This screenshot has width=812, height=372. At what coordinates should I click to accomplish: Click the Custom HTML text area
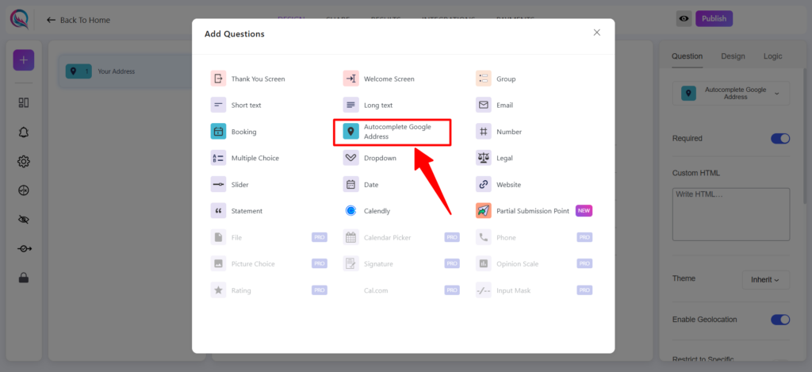point(730,214)
